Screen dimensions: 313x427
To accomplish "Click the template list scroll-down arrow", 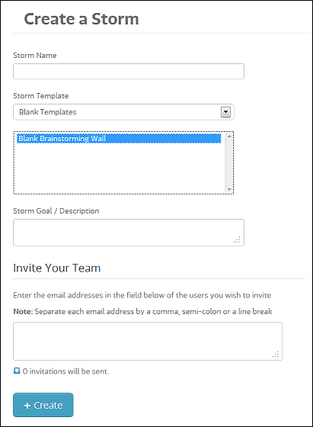I will click(229, 190).
